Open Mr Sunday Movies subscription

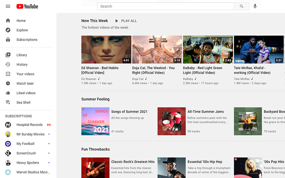point(26,134)
